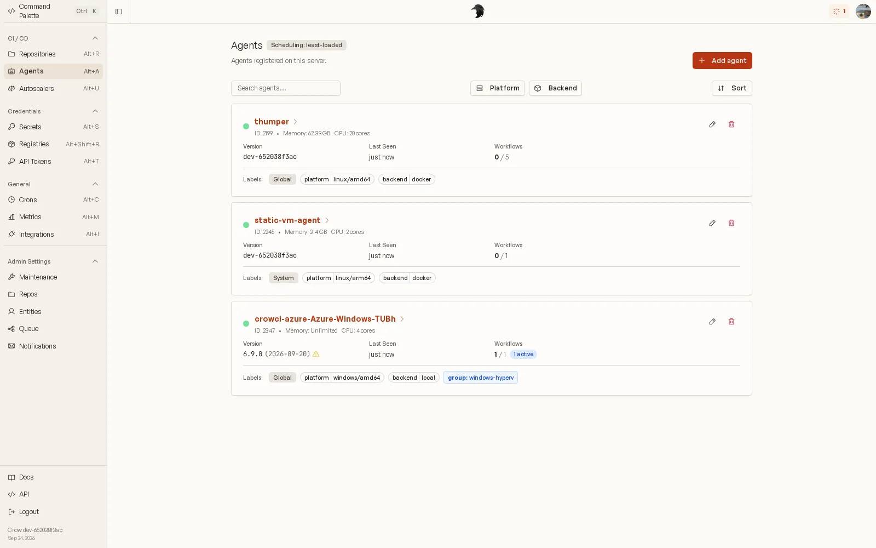Collapse the CI / CD section
This screenshot has width=876, height=548.
click(x=95, y=38)
